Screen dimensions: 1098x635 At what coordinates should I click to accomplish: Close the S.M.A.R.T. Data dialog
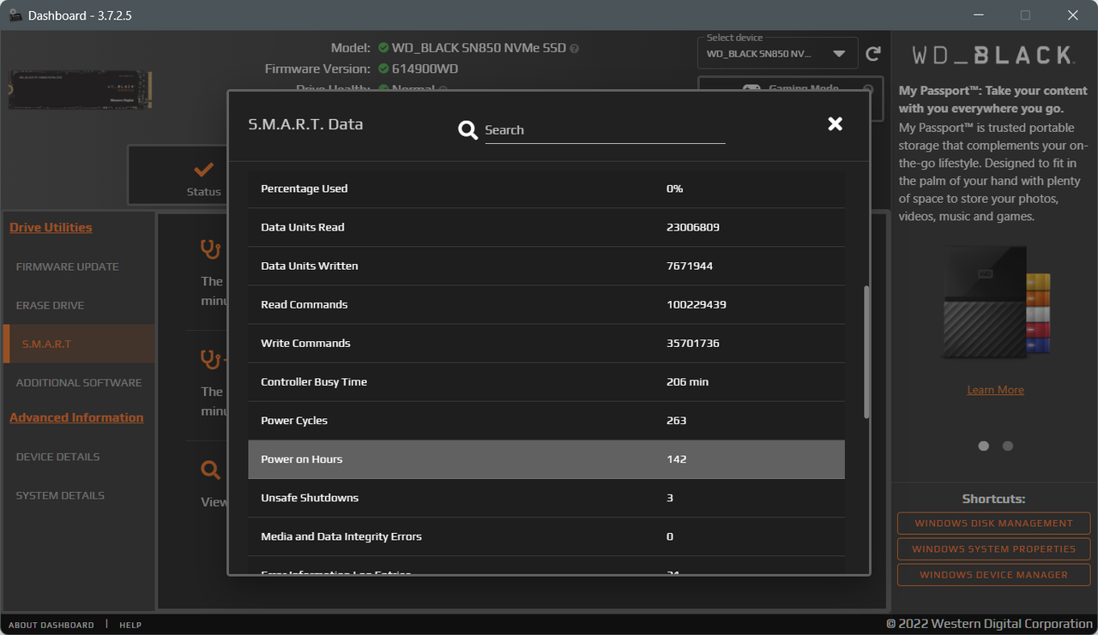coord(835,123)
